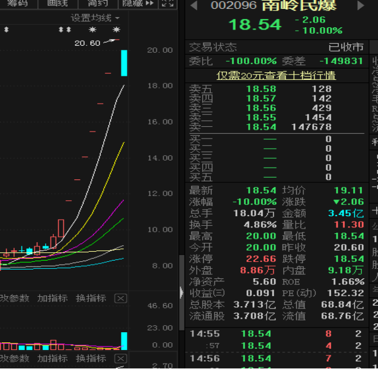378x369 pixels.
Task: Select the 买五 bid row
Action: pyautogui.click(x=277, y=177)
